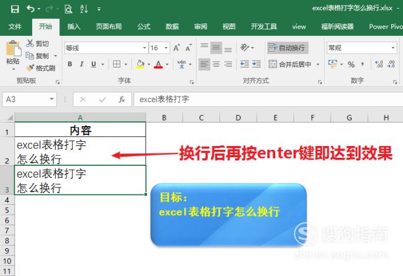Click the formula bar text field

pyautogui.click(x=268, y=99)
